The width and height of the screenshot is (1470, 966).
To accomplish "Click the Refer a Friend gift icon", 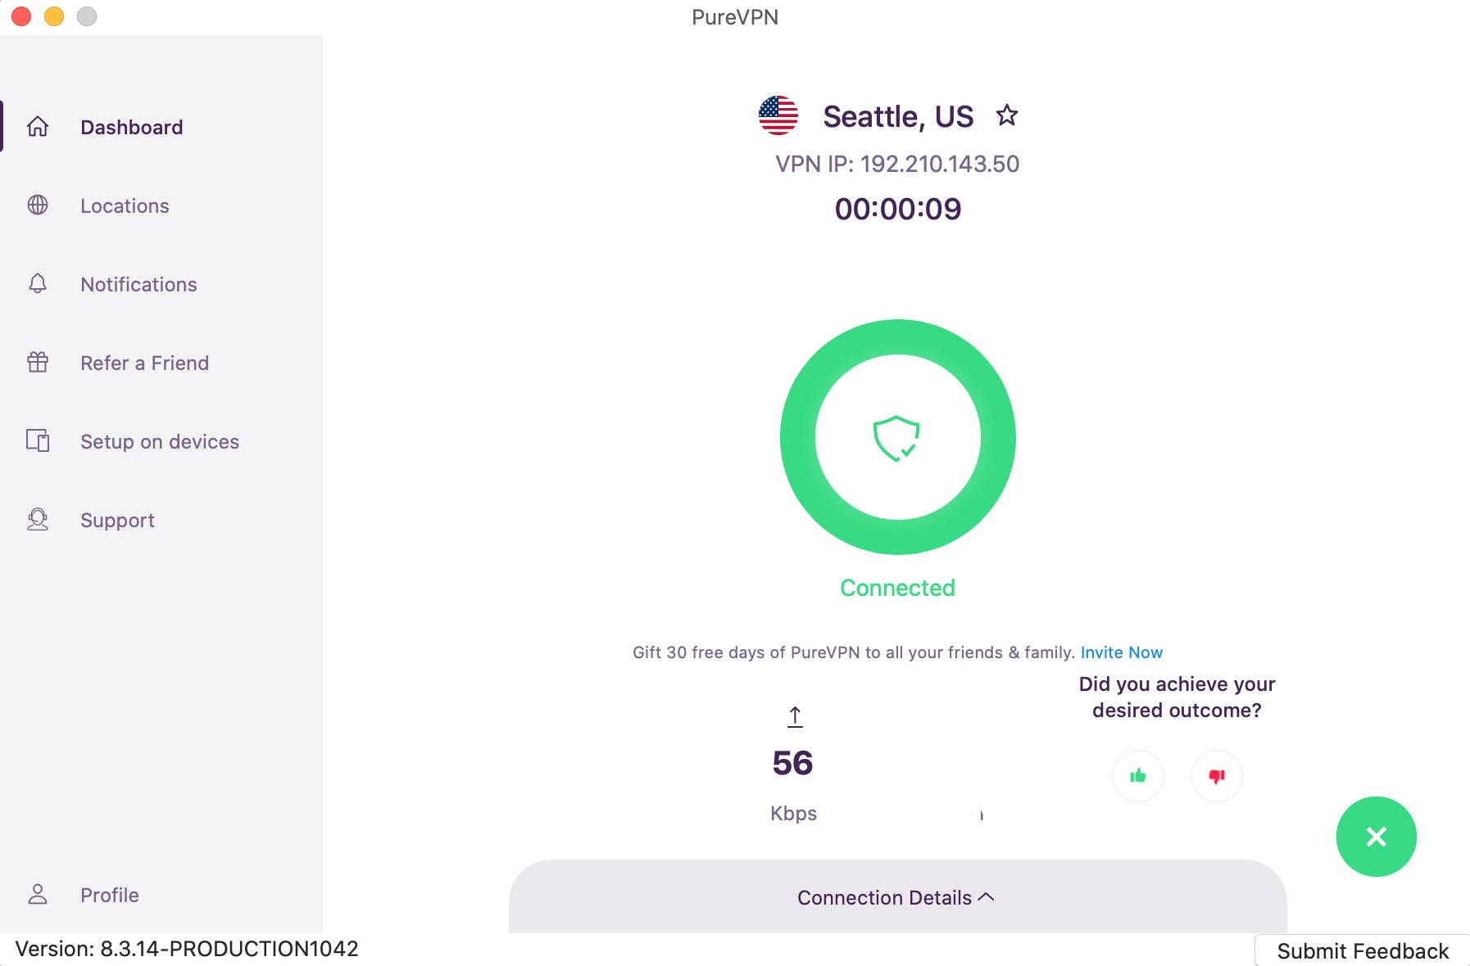I will coord(38,363).
